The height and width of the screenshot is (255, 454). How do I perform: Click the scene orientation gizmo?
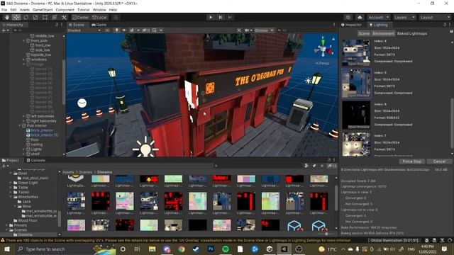point(323,47)
